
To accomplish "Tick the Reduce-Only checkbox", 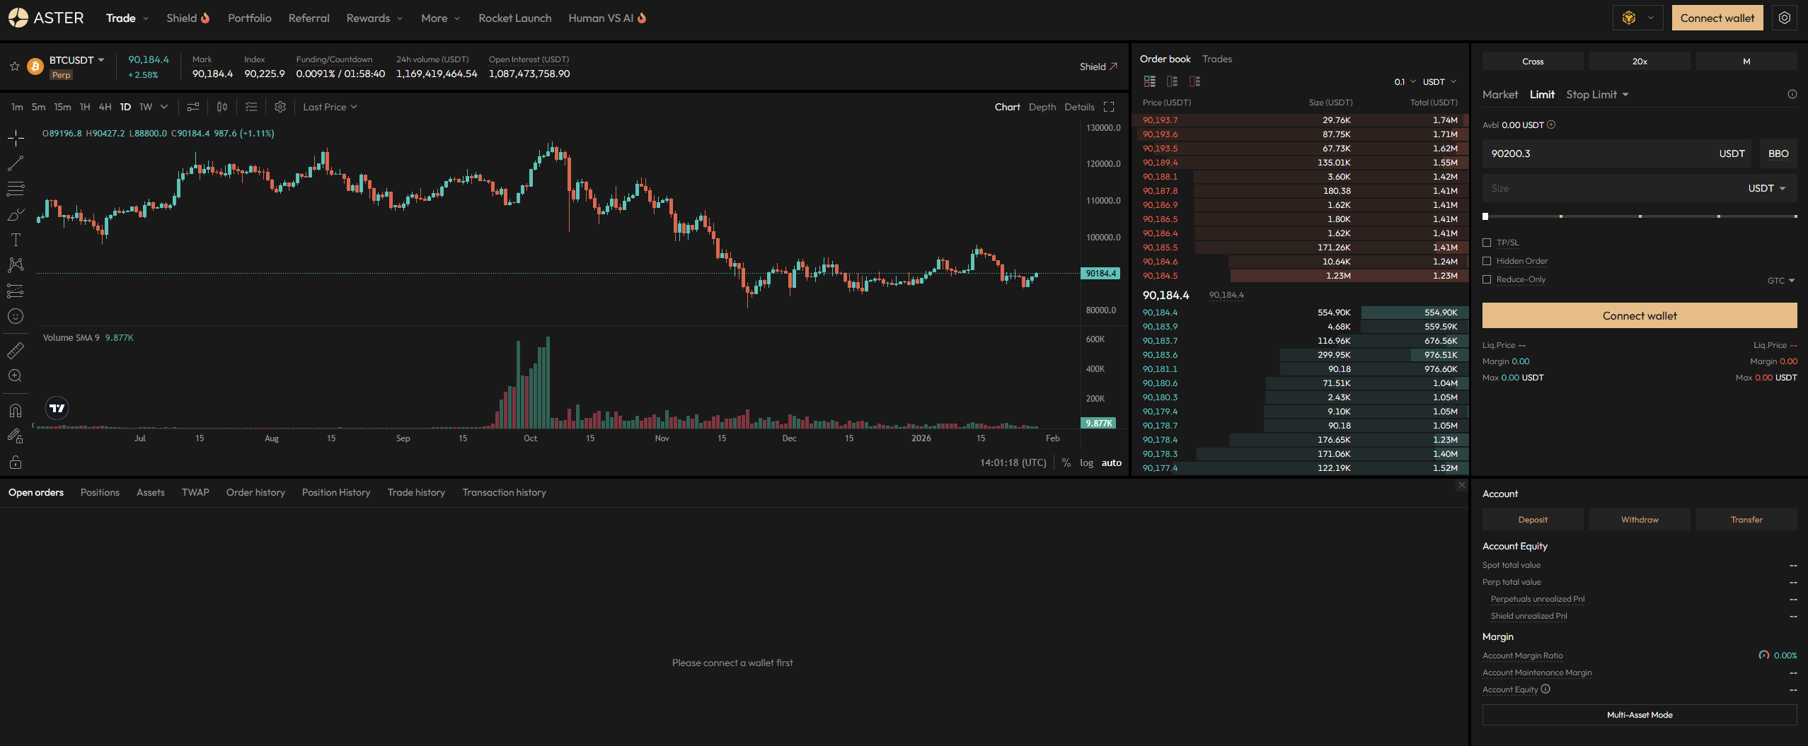I will tap(1487, 279).
